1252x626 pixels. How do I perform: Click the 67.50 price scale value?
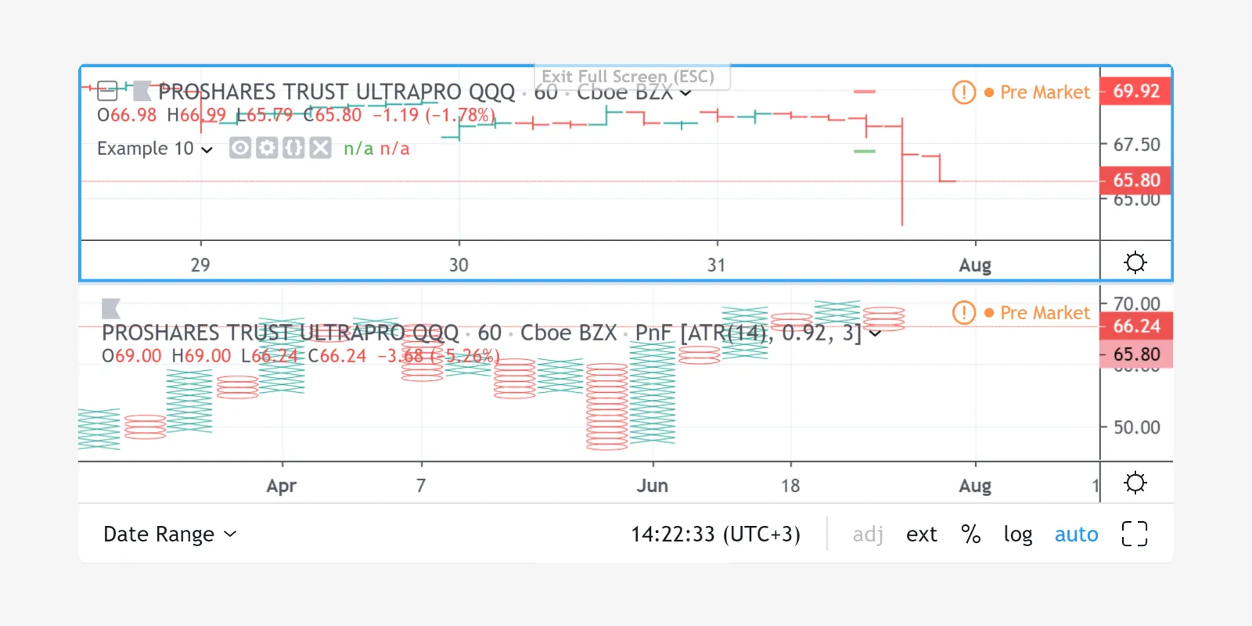coord(1137,145)
